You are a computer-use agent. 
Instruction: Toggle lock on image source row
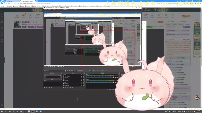(83, 75)
